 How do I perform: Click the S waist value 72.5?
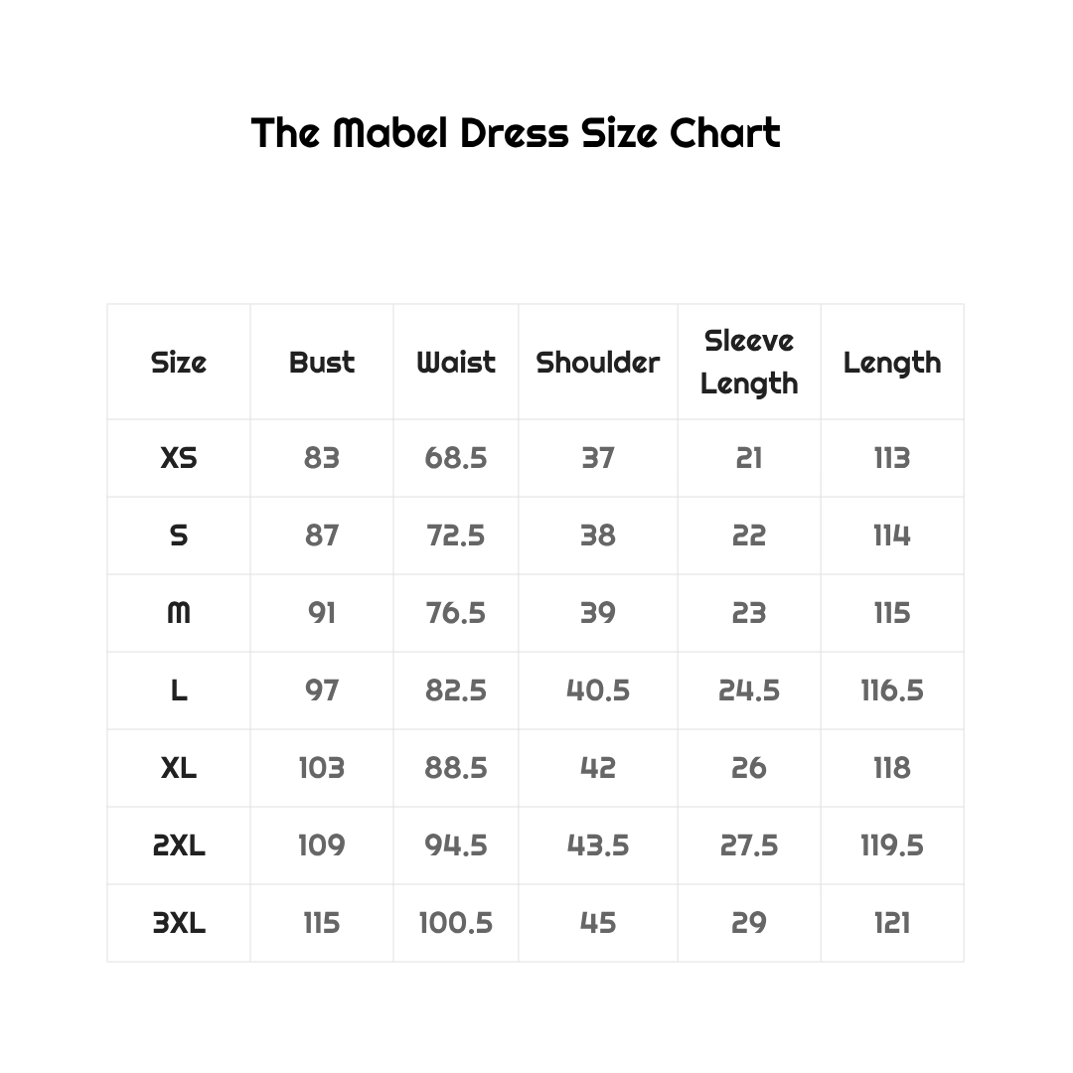point(456,536)
